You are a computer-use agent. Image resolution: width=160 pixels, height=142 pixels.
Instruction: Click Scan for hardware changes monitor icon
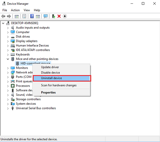click(x=46, y=16)
